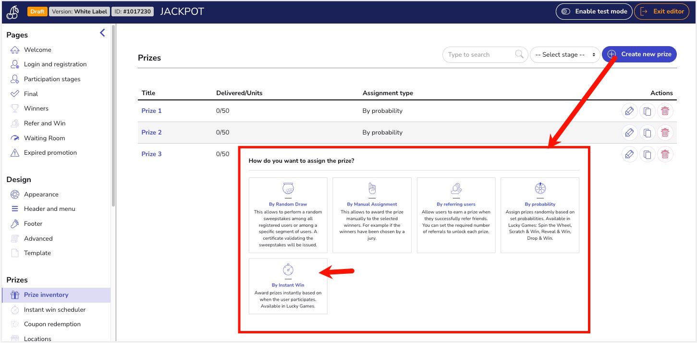Viewport: 697px width, 343px height.
Task: Open the Prize 3 link
Action: click(151, 154)
